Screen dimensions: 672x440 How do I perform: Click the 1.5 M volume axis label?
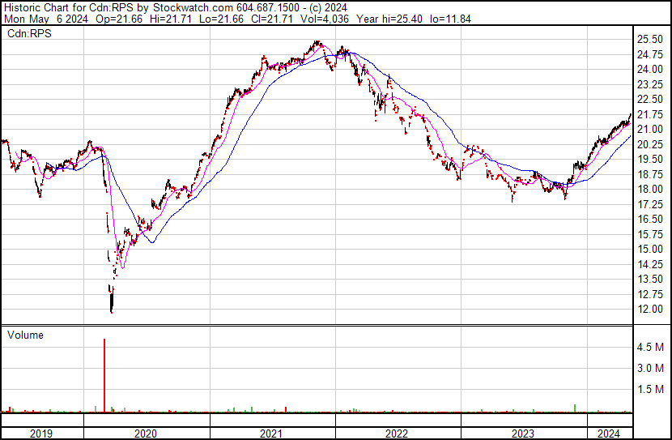[x=650, y=390]
